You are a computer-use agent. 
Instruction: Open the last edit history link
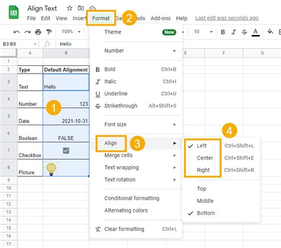pos(226,18)
